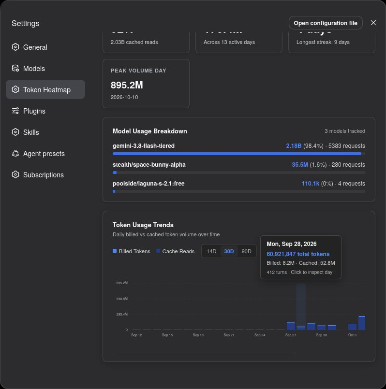Screen dimensions: 386x389
Task: Open the Subscriptions section
Action: coord(45,175)
